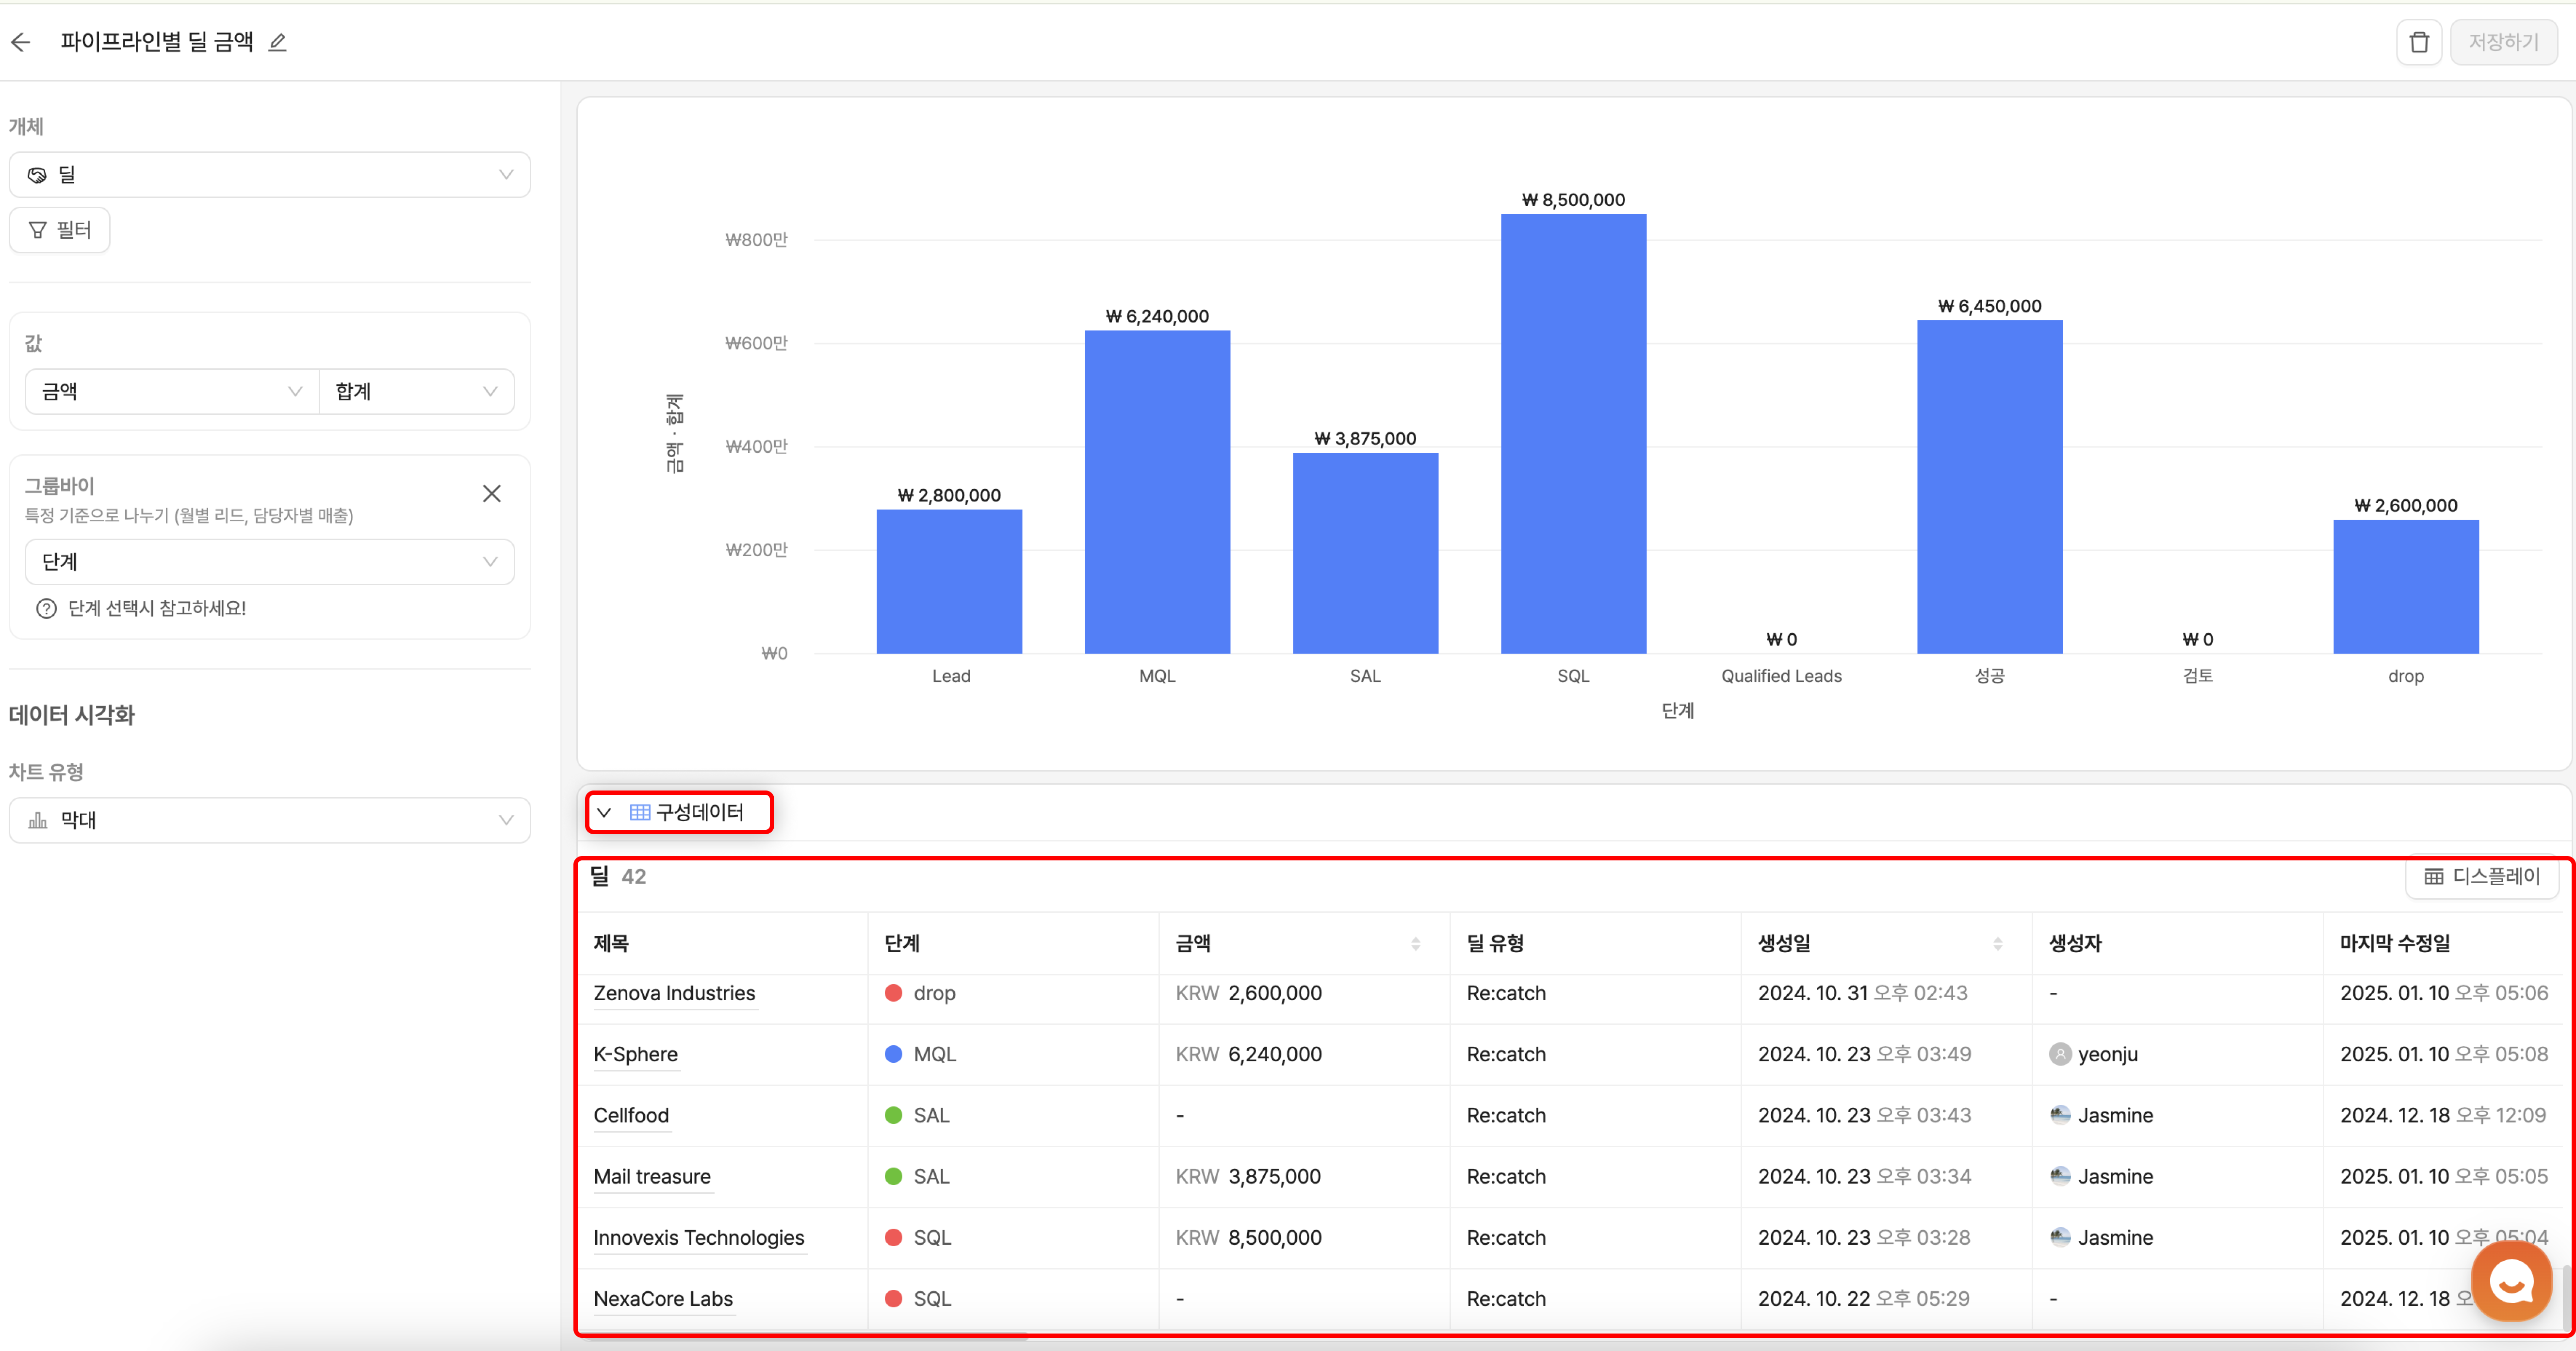Click the trash delete icon
This screenshot has width=2576, height=1351.
(x=2418, y=42)
